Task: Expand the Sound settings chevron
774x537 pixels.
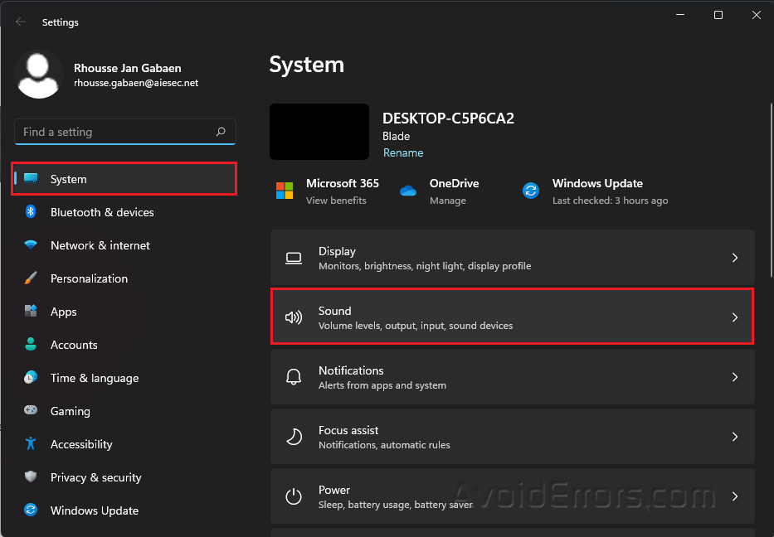Action: click(x=734, y=317)
